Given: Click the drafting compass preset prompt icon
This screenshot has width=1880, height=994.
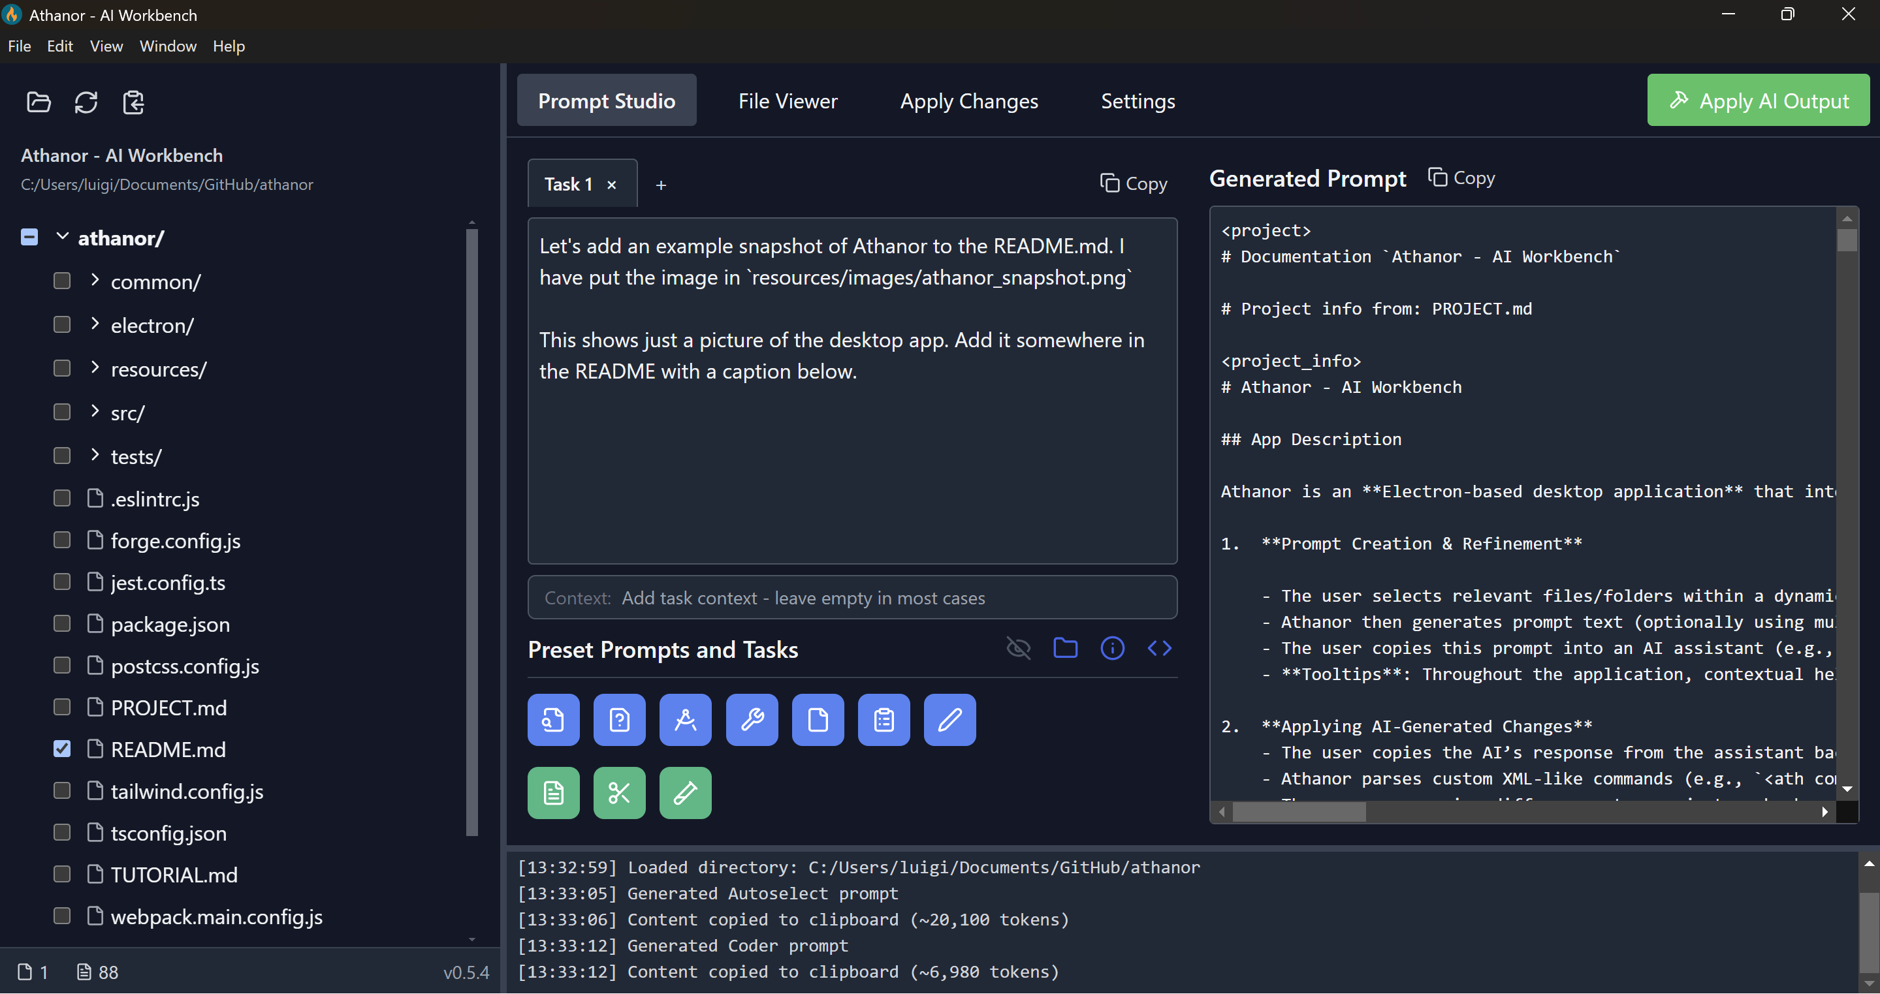Looking at the screenshot, I should pyautogui.click(x=685, y=720).
